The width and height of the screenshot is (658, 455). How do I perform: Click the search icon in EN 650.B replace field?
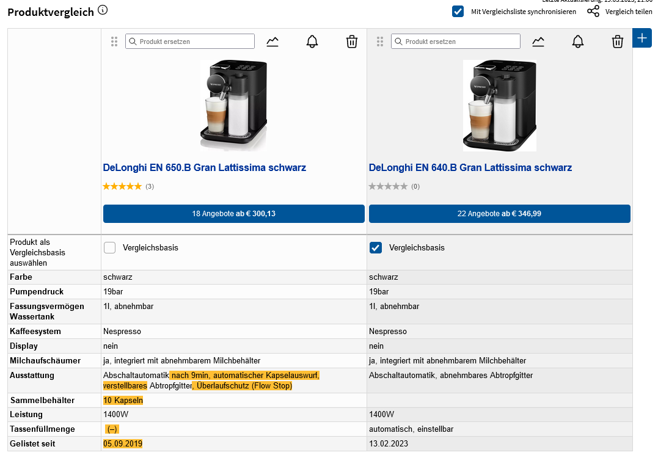click(133, 42)
